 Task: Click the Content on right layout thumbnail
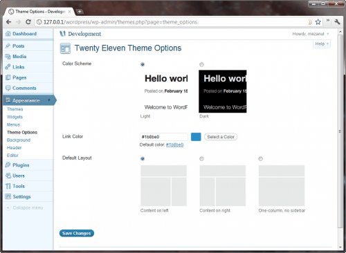coord(223,185)
